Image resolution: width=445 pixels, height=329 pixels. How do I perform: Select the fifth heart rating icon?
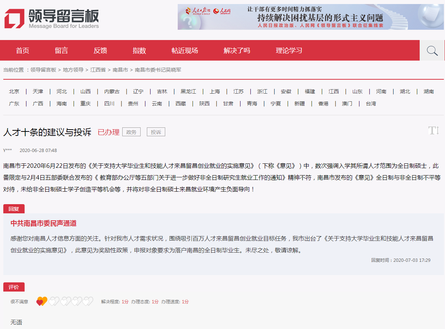point(88,301)
